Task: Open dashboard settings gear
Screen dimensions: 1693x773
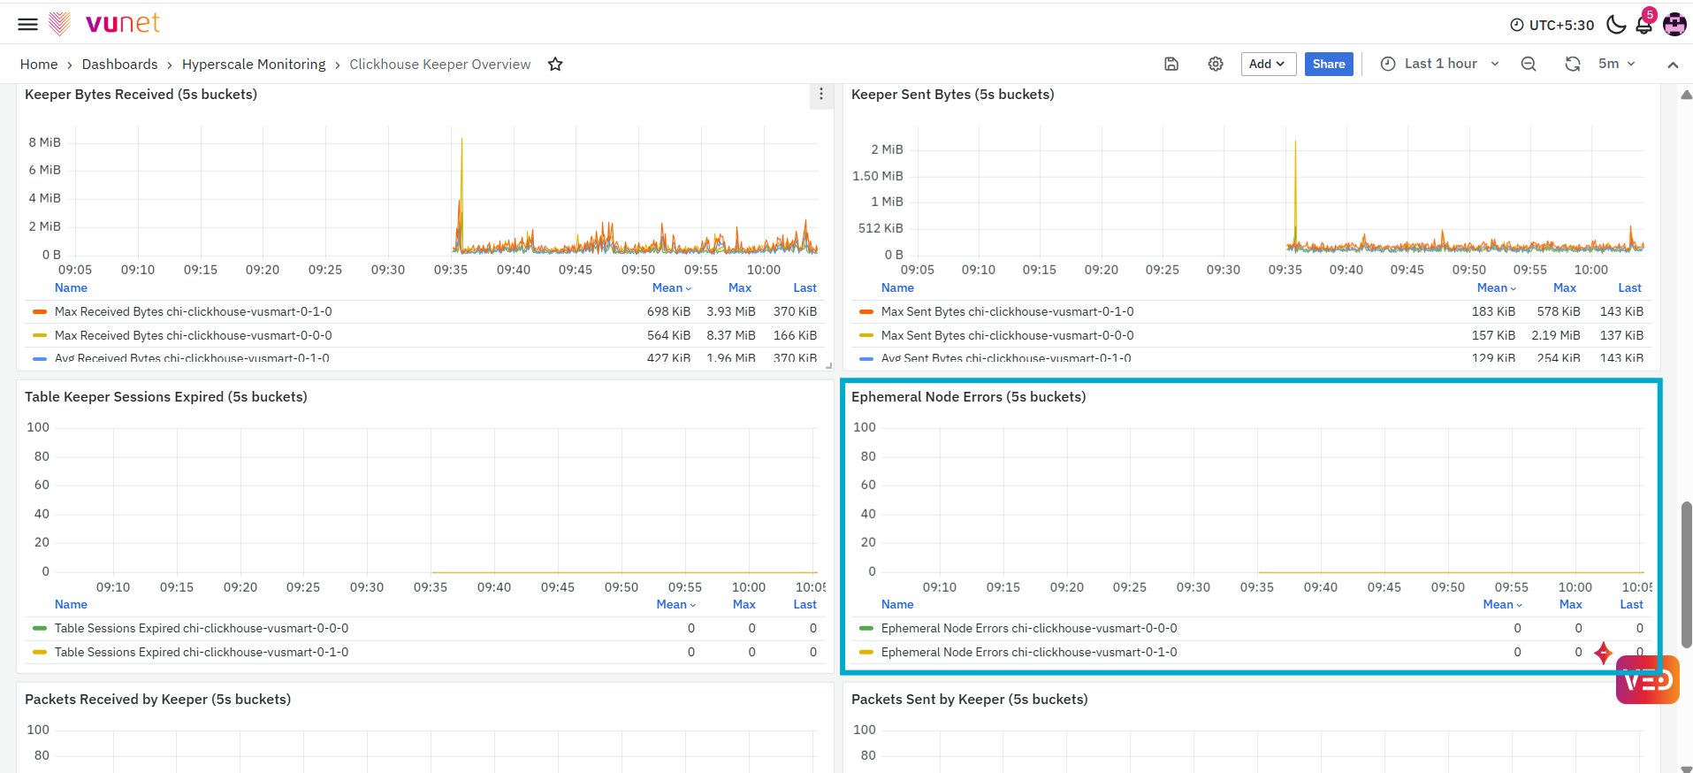Action: (1216, 64)
